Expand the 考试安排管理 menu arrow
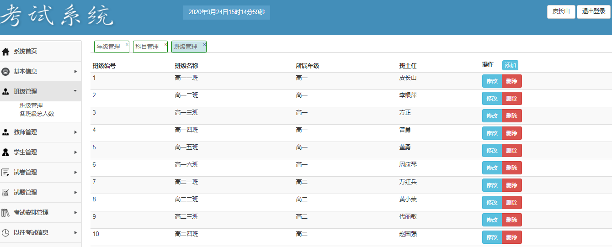Viewport: 612px width, 247px height. [x=75, y=213]
